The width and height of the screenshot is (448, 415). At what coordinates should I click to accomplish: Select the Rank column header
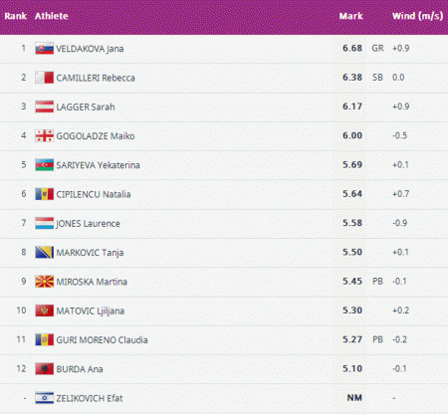click(x=15, y=16)
